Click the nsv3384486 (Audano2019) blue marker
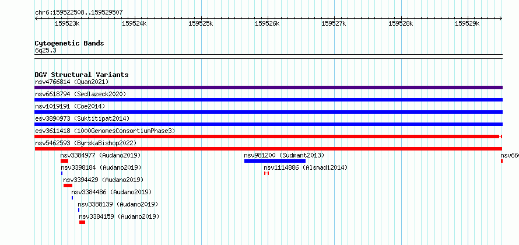 (x=72, y=198)
